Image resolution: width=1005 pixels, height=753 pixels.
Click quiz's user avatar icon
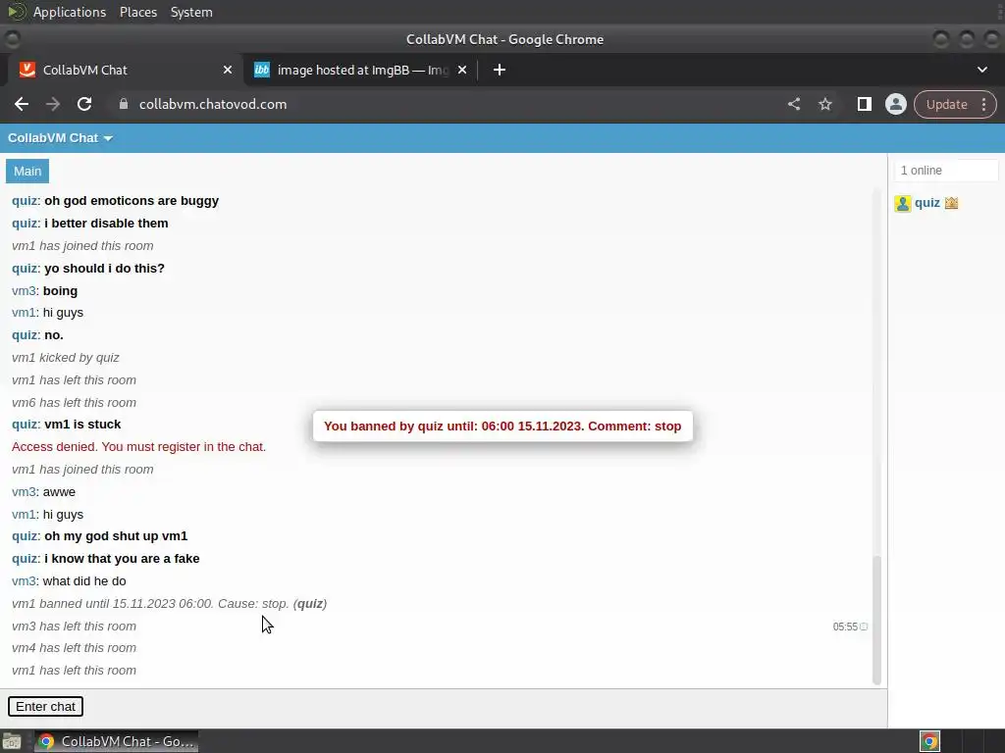coord(903,204)
